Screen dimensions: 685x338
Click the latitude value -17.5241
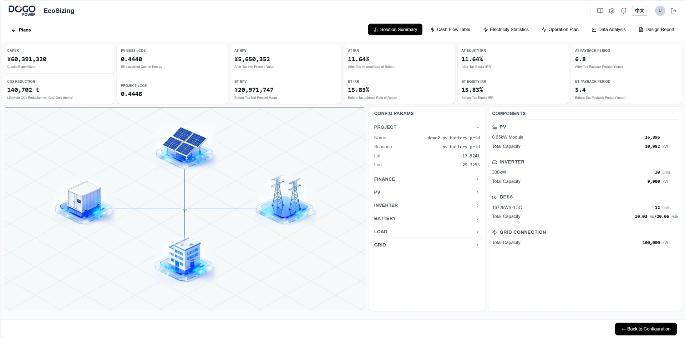(470, 156)
